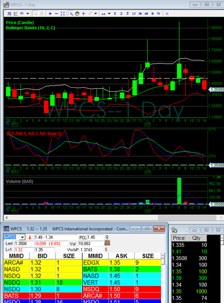Click the blue X icon in chart toolbar

point(167,13)
